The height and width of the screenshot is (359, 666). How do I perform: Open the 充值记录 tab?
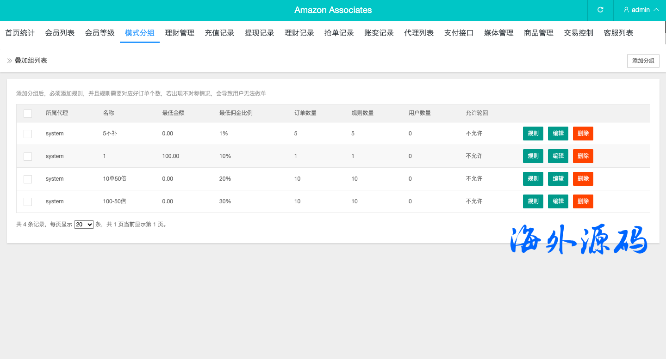pyautogui.click(x=219, y=33)
